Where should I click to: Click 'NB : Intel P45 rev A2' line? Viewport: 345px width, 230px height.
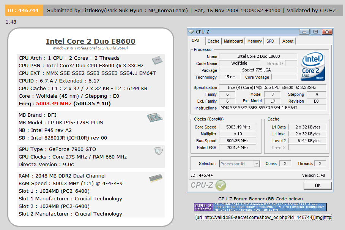[45, 130]
